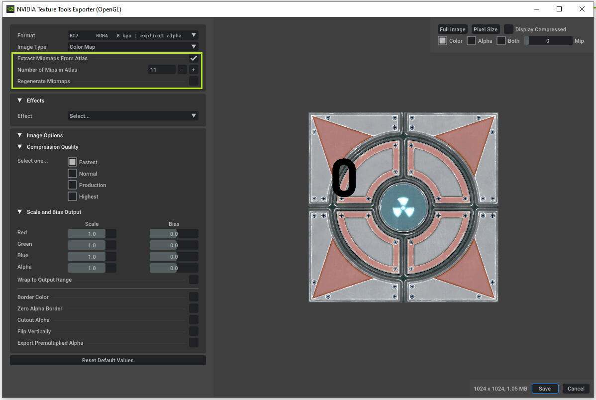Enable Flip Vertically

click(194, 331)
